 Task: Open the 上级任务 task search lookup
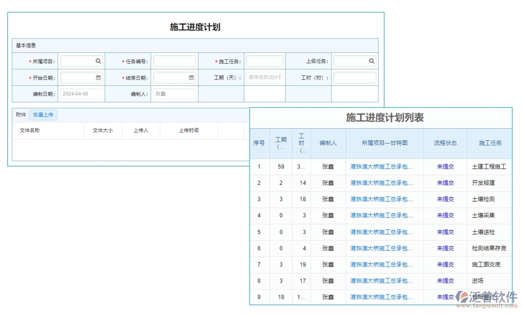(x=371, y=60)
